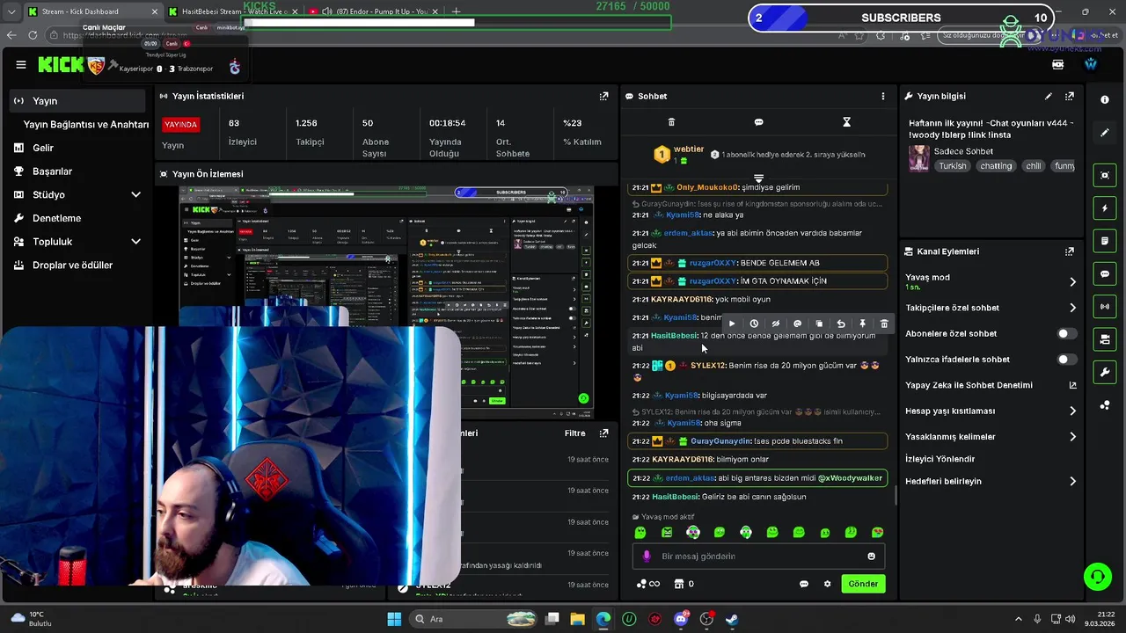
Task: Click the wrench icon in right sidebar
Action: [1105, 373]
